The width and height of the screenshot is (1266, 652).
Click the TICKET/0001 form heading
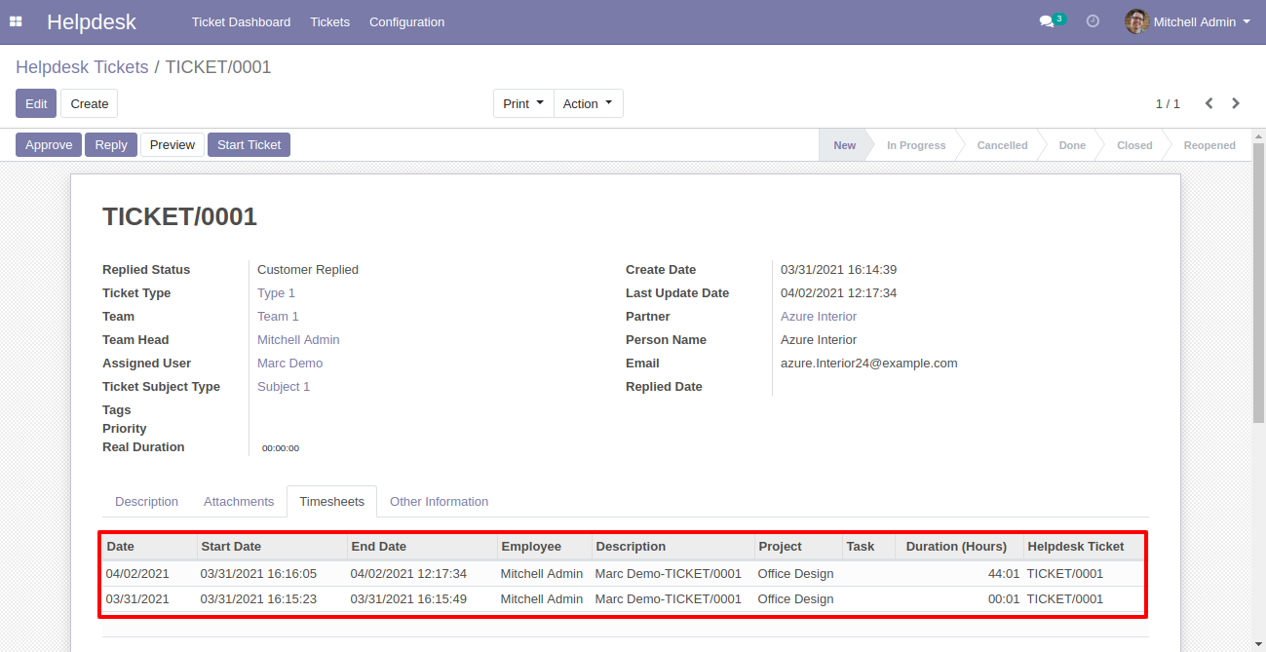(x=179, y=217)
